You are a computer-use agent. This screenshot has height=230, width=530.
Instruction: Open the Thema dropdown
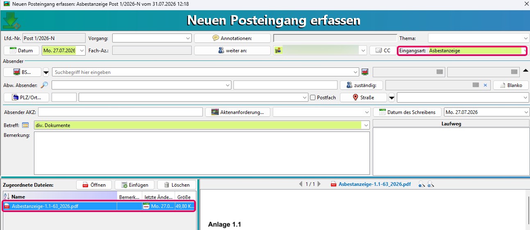coord(525,38)
